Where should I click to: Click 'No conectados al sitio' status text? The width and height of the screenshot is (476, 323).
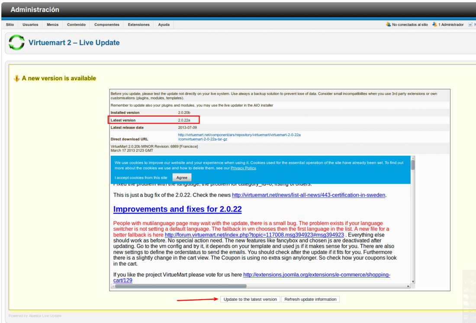point(410,25)
